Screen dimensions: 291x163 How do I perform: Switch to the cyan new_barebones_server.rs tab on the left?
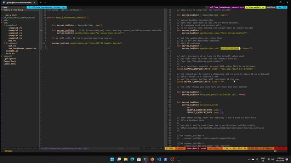47,7
